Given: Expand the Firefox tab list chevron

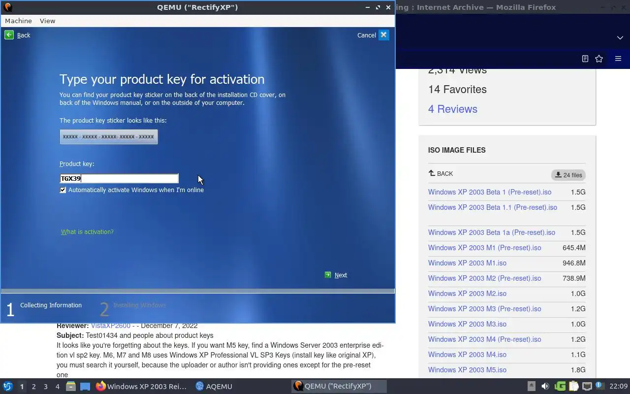Looking at the screenshot, I should pyautogui.click(x=620, y=37).
